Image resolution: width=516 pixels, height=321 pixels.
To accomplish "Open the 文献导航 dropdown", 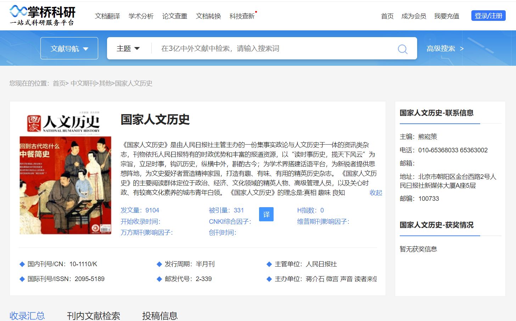I will click(x=69, y=48).
